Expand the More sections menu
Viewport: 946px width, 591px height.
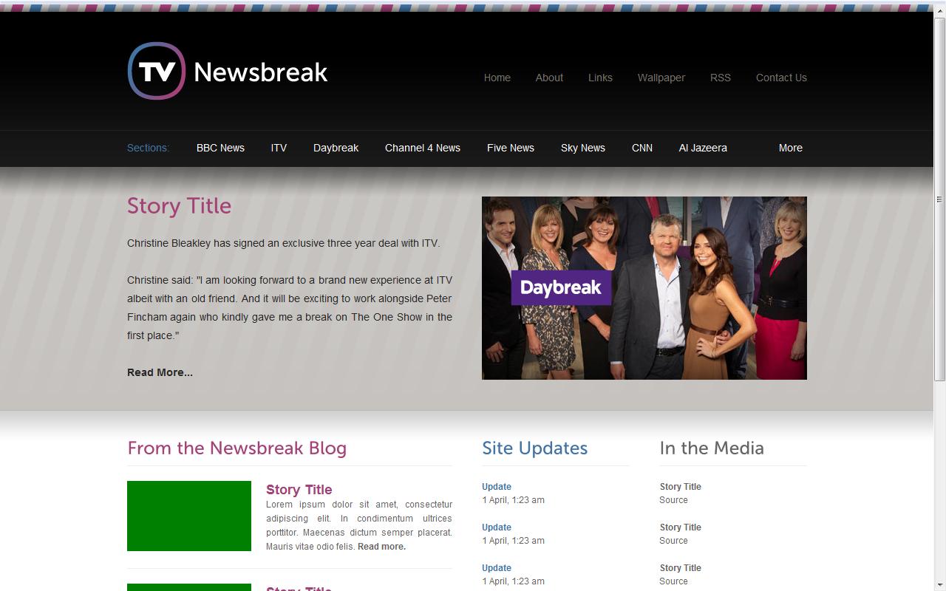coord(790,148)
